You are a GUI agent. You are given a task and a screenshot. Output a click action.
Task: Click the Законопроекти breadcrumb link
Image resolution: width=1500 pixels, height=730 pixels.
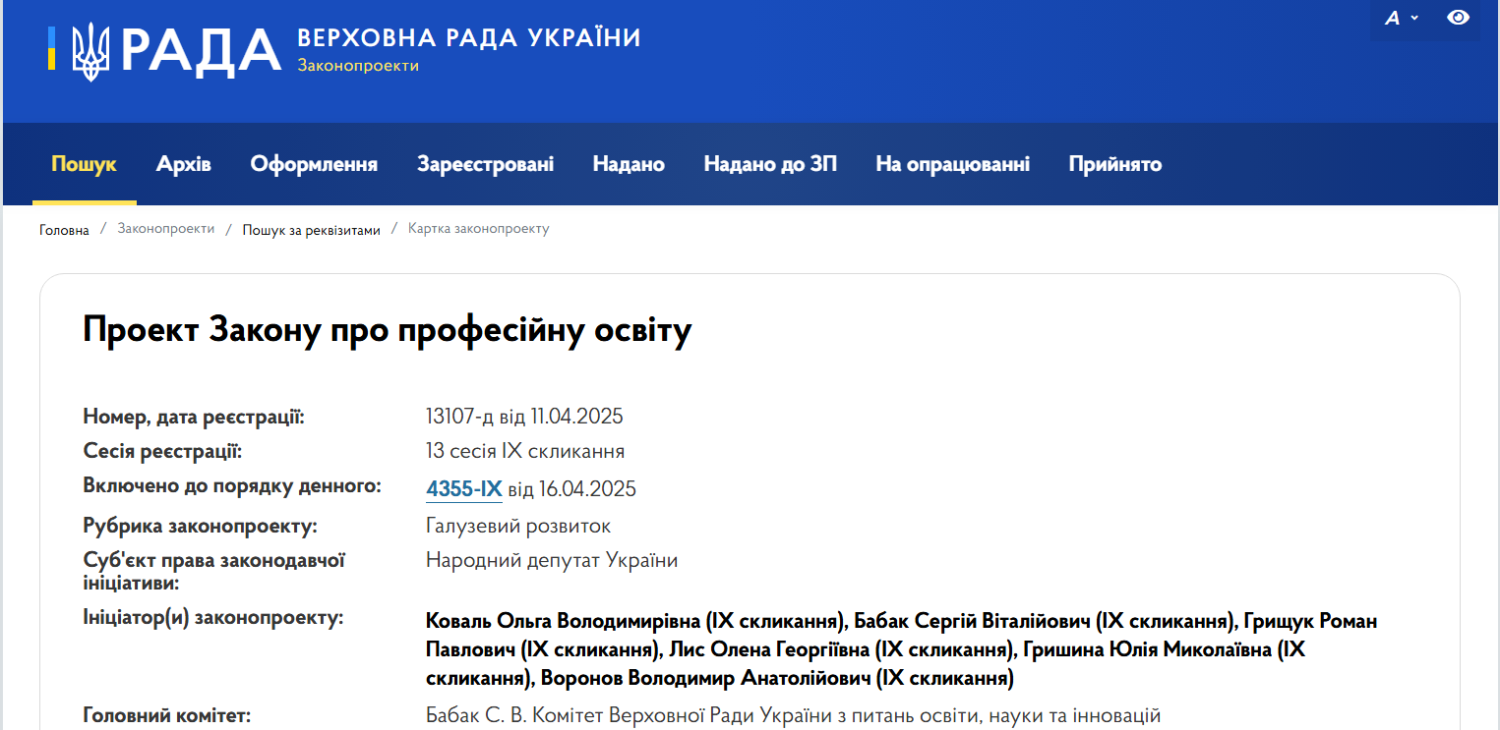(x=165, y=229)
